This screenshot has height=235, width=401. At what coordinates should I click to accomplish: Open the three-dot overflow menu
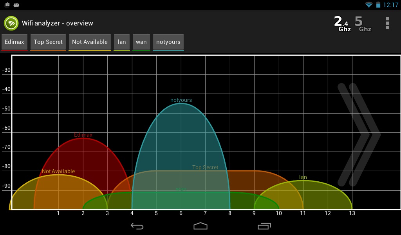(387, 23)
